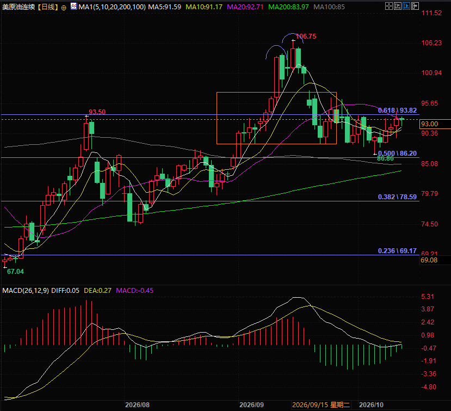
Task: Select the DIFF:0.05 readout
Action: point(65,291)
